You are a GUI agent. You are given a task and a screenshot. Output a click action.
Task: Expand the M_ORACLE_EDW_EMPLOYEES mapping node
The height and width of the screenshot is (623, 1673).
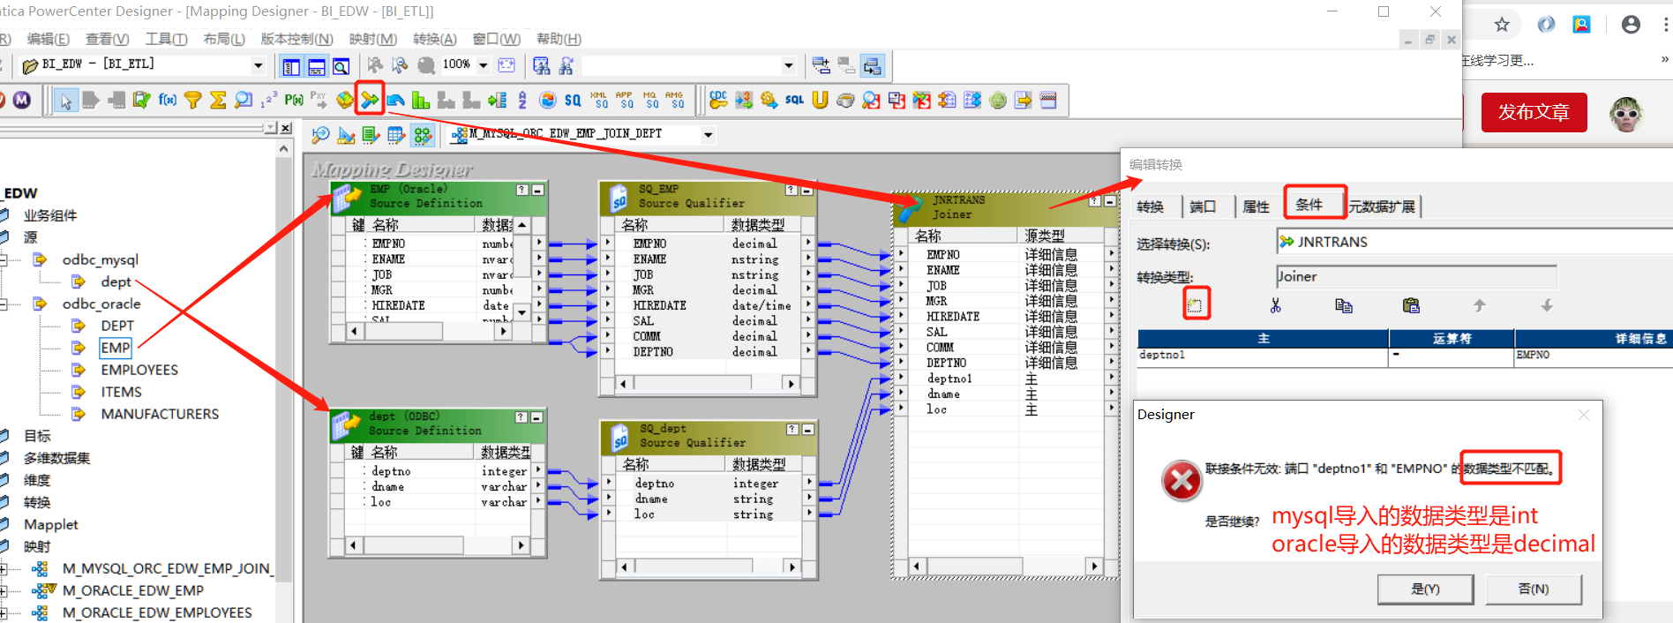tap(4, 612)
